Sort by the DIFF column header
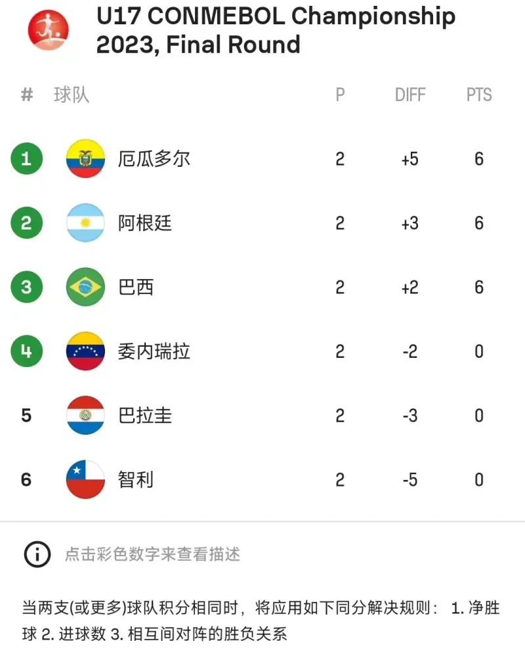The height and width of the screenshot is (654, 525). pos(410,95)
